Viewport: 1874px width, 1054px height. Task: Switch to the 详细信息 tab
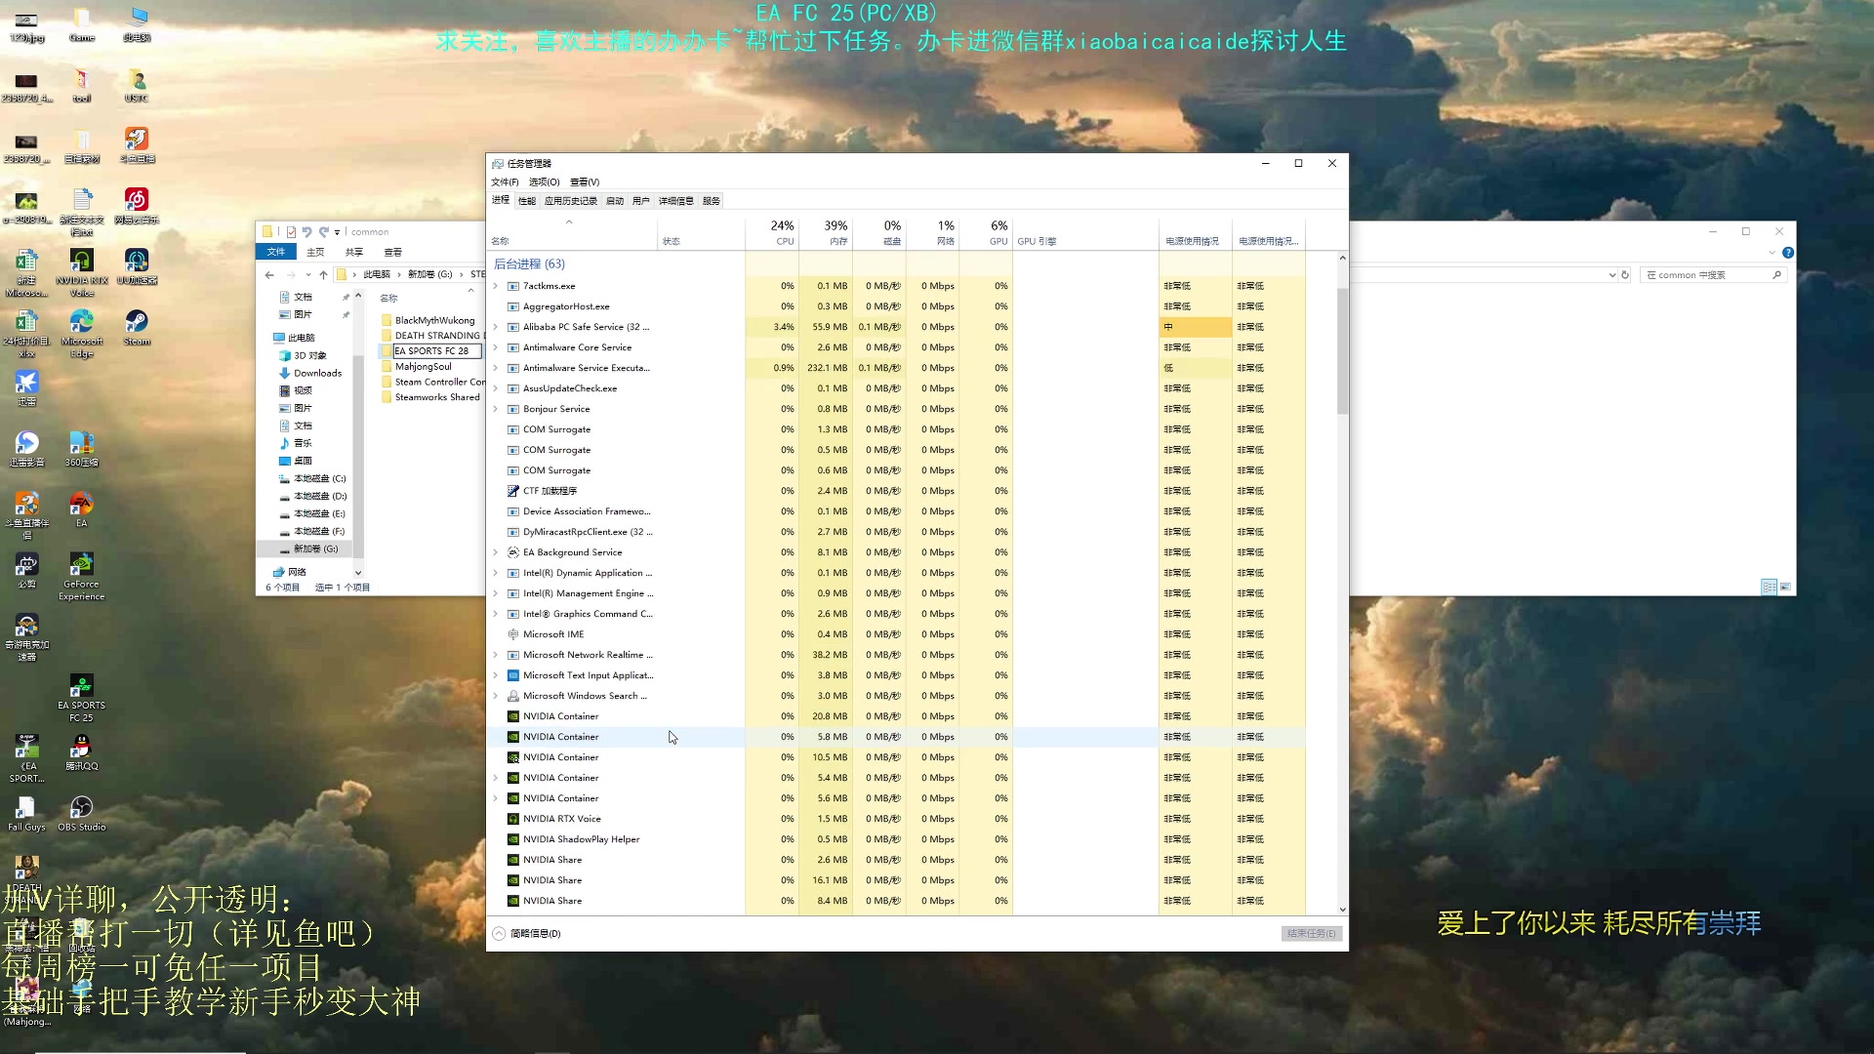tap(675, 201)
